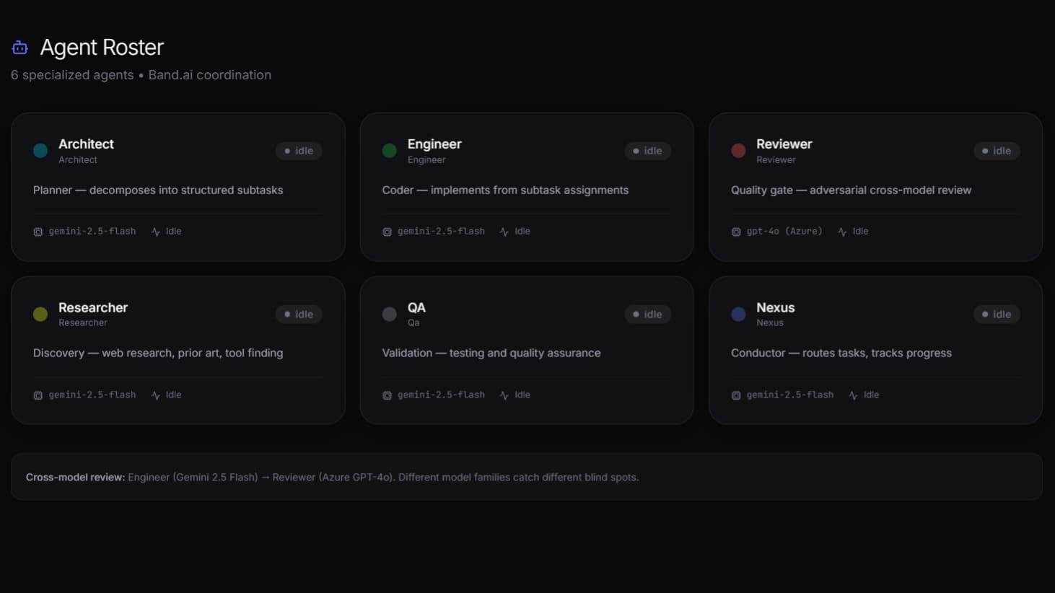Click the gpt-4o (Azure) model label

[x=784, y=232]
